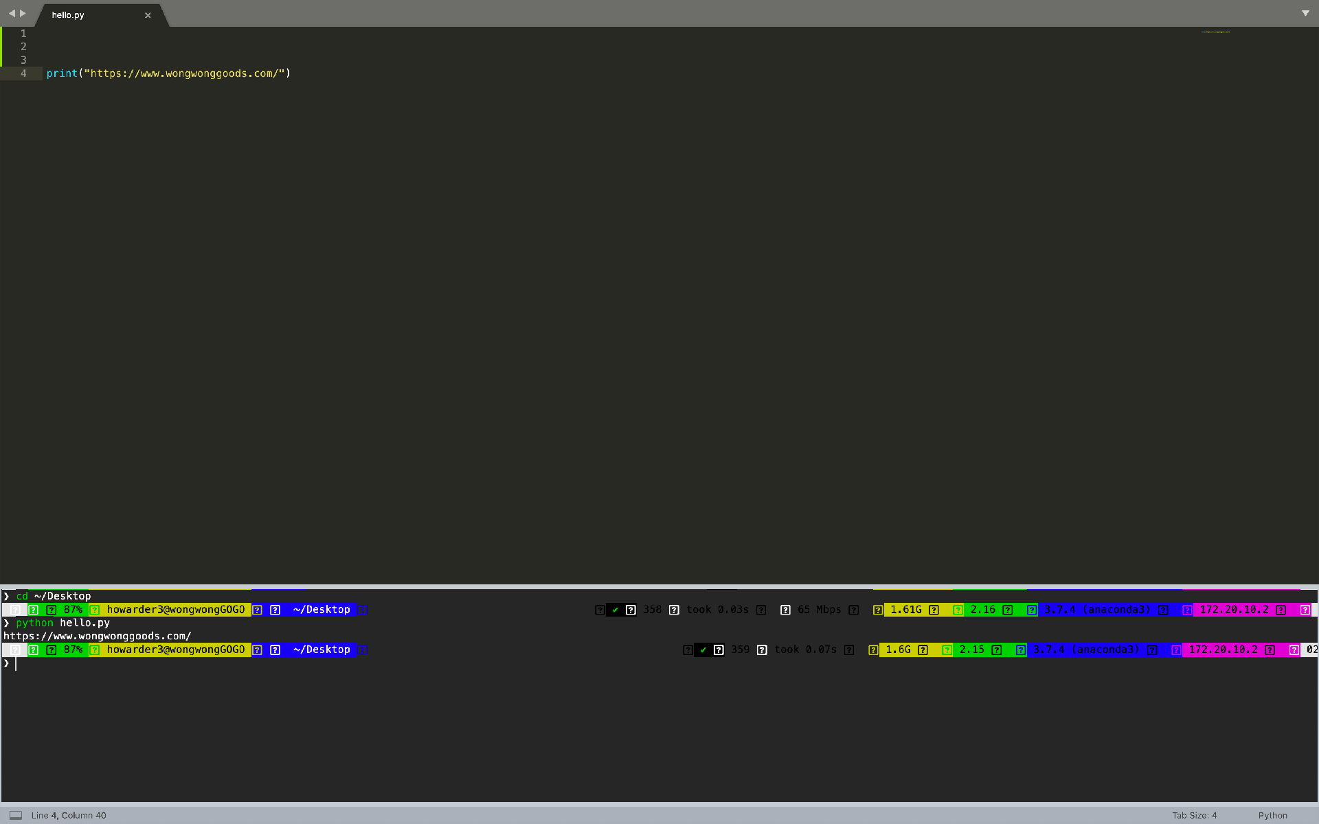
Task: Close the hello.py tab
Action: point(148,15)
